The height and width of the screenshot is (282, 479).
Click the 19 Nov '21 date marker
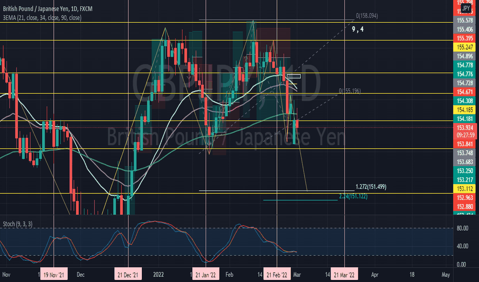click(x=54, y=275)
